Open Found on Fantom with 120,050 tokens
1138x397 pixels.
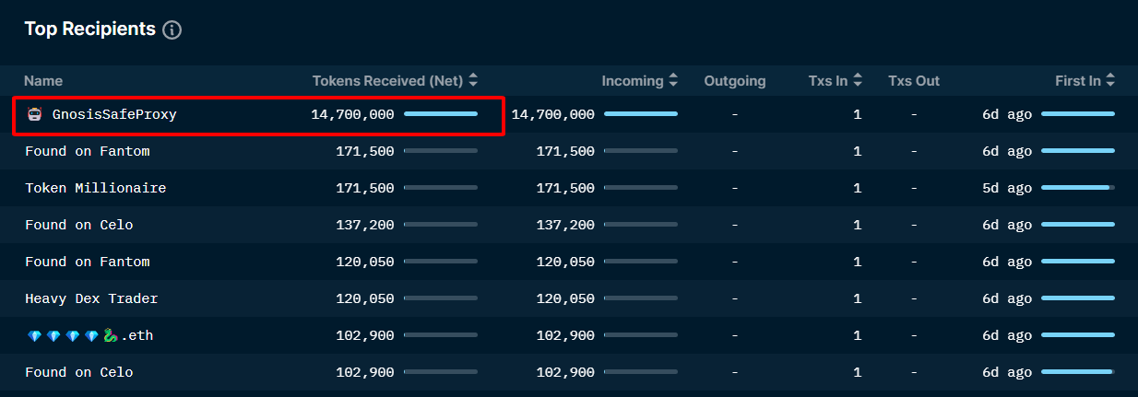88,262
